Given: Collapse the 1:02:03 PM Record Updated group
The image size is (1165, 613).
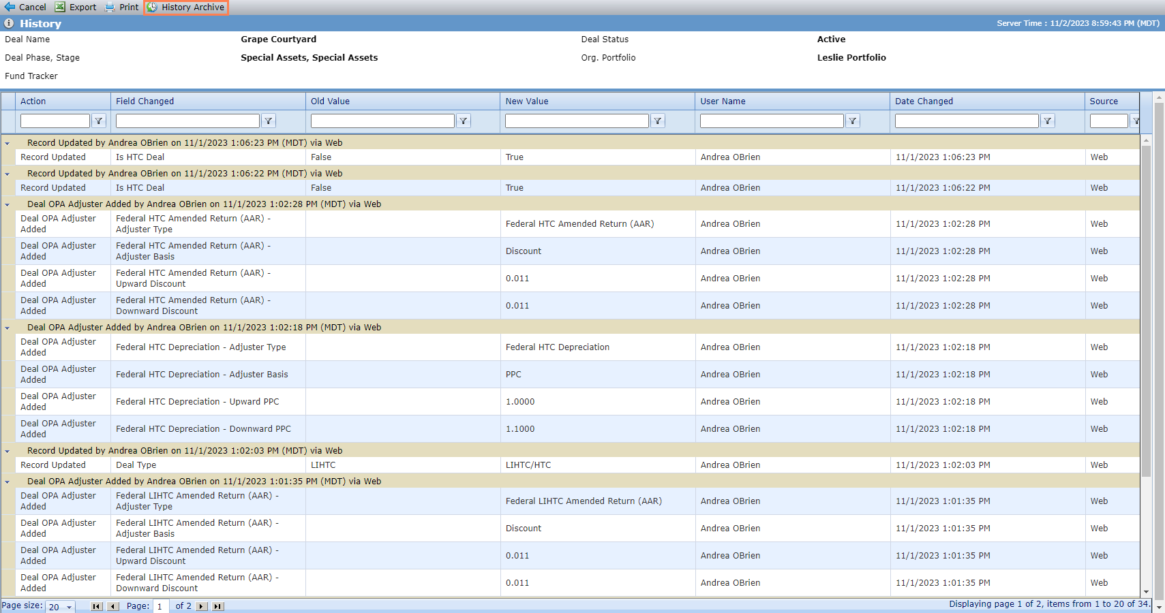Looking at the screenshot, I should (x=7, y=452).
